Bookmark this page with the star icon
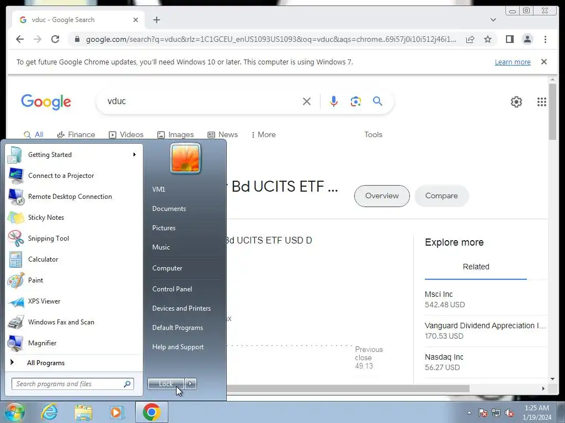The image size is (565, 423). (x=488, y=39)
